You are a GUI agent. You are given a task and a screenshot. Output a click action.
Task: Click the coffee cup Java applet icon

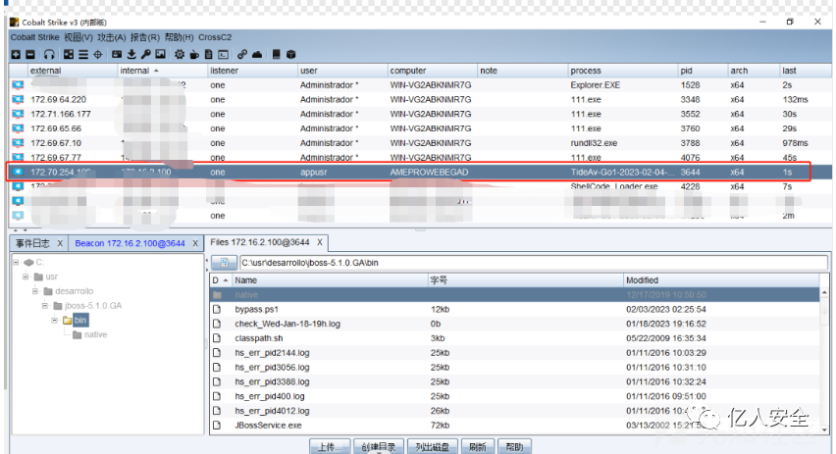tap(194, 54)
